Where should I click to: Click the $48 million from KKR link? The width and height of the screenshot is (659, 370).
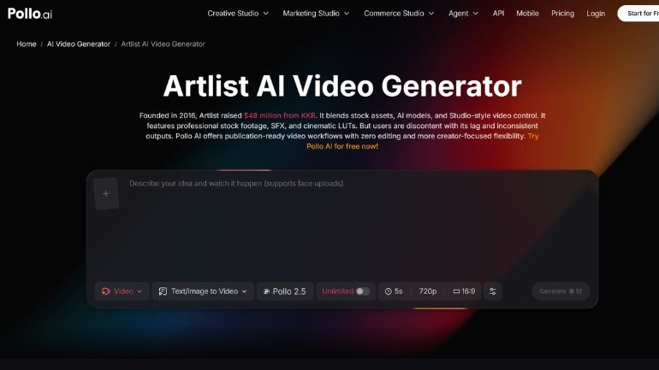coord(280,115)
